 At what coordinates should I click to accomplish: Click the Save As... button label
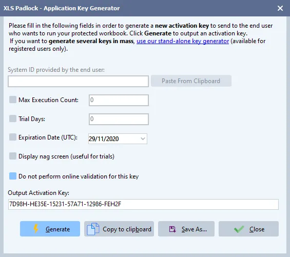pos(194,229)
